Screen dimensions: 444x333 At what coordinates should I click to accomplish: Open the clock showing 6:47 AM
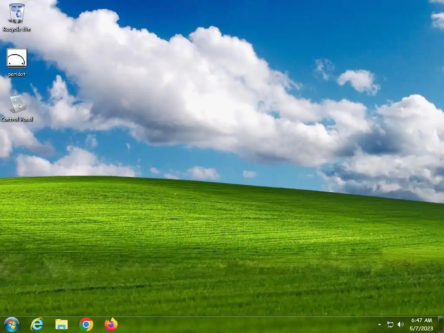click(x=421, y=320)
